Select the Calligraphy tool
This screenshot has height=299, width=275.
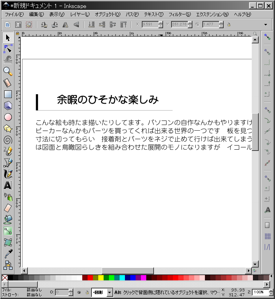pos(8,174)
